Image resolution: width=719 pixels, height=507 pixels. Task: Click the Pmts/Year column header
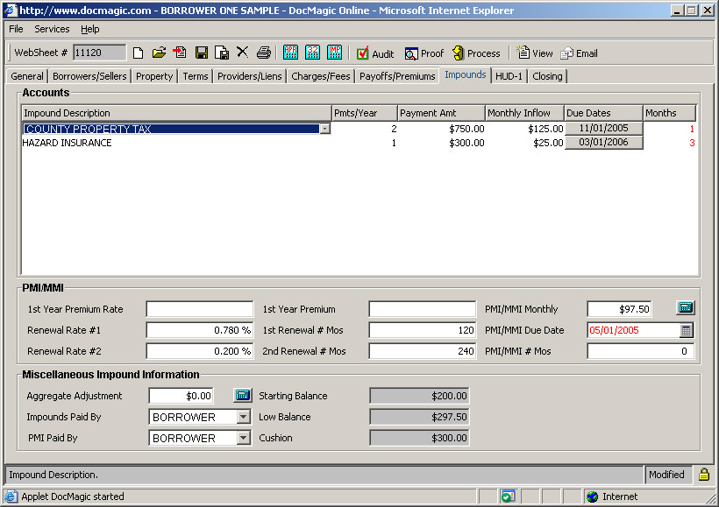[x=364, y=113]
